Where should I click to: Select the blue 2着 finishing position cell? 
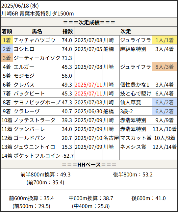coord(7,49)
